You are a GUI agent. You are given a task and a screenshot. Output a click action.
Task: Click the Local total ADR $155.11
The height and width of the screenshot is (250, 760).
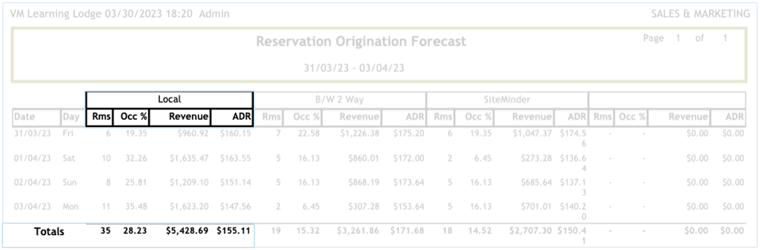(x=234, y=231)
